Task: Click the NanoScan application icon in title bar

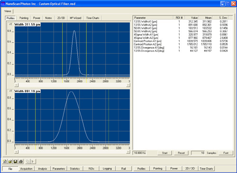Action: coord(3,4)
